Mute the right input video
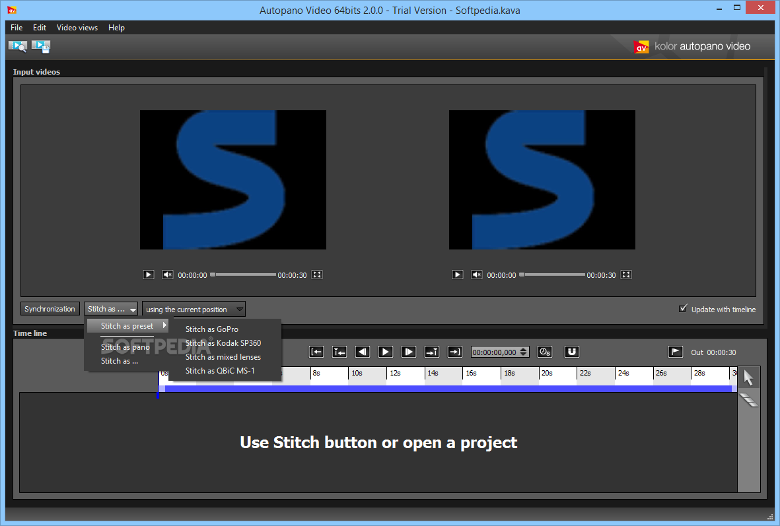 coord(477,275)
